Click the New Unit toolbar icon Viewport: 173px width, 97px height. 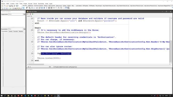pos(2,6)
